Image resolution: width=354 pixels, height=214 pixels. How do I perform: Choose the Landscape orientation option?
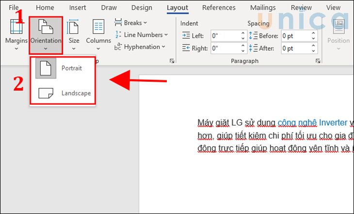[x=63, y=93]
